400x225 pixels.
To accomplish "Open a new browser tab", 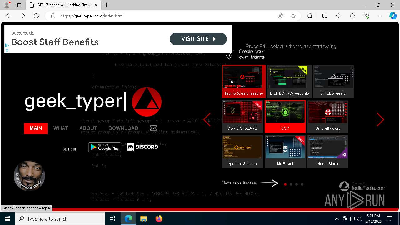I will click(x=107, y=5).
